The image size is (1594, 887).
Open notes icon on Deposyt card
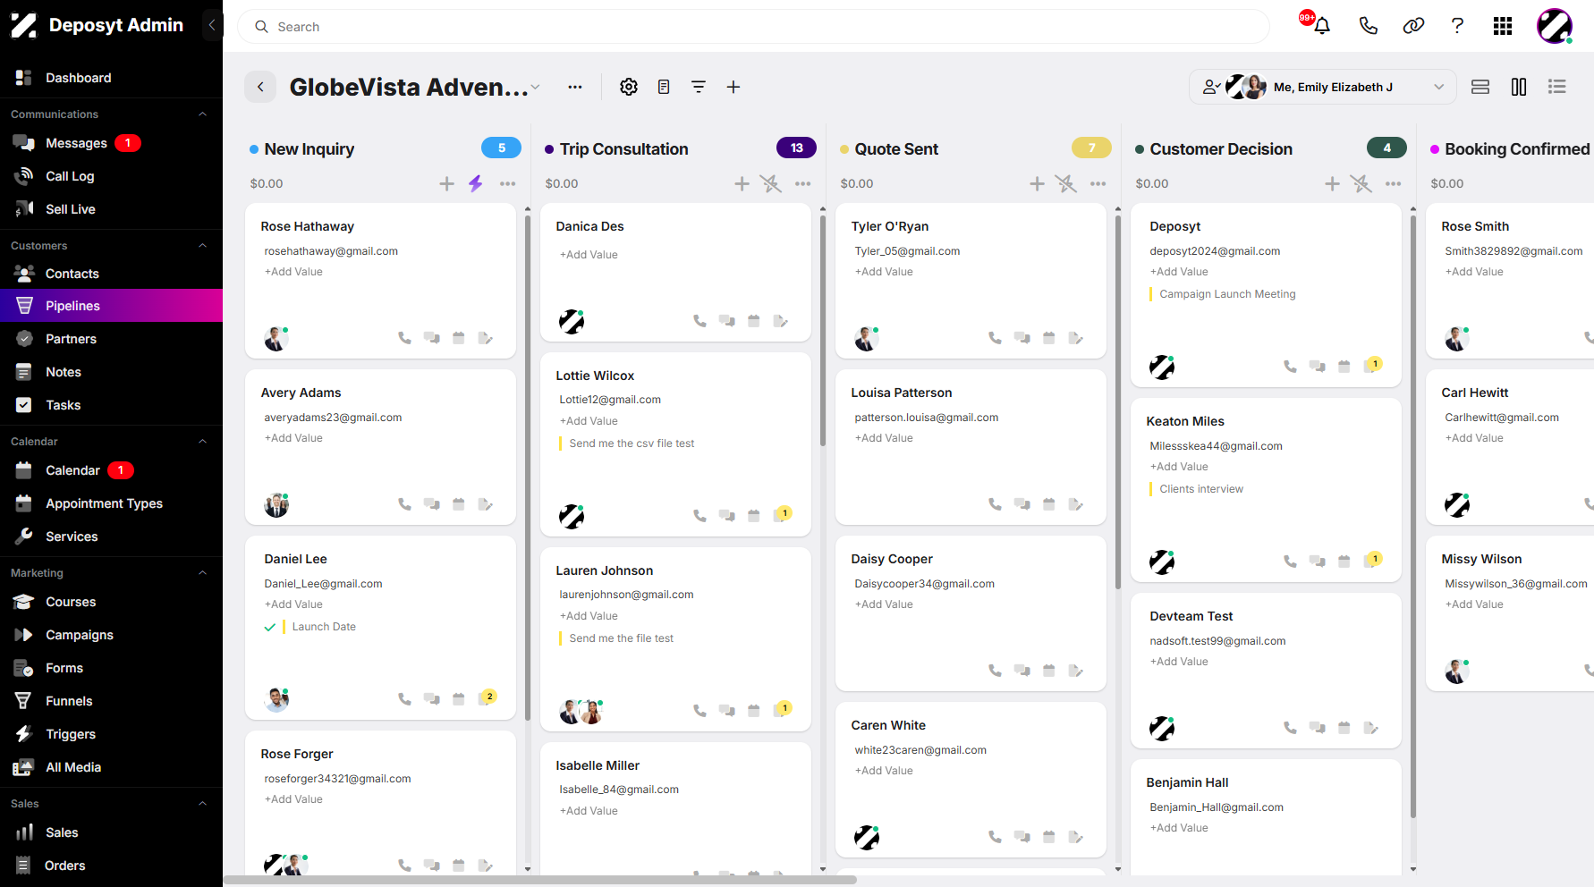pyautogui.click(x=1371, y=366)
